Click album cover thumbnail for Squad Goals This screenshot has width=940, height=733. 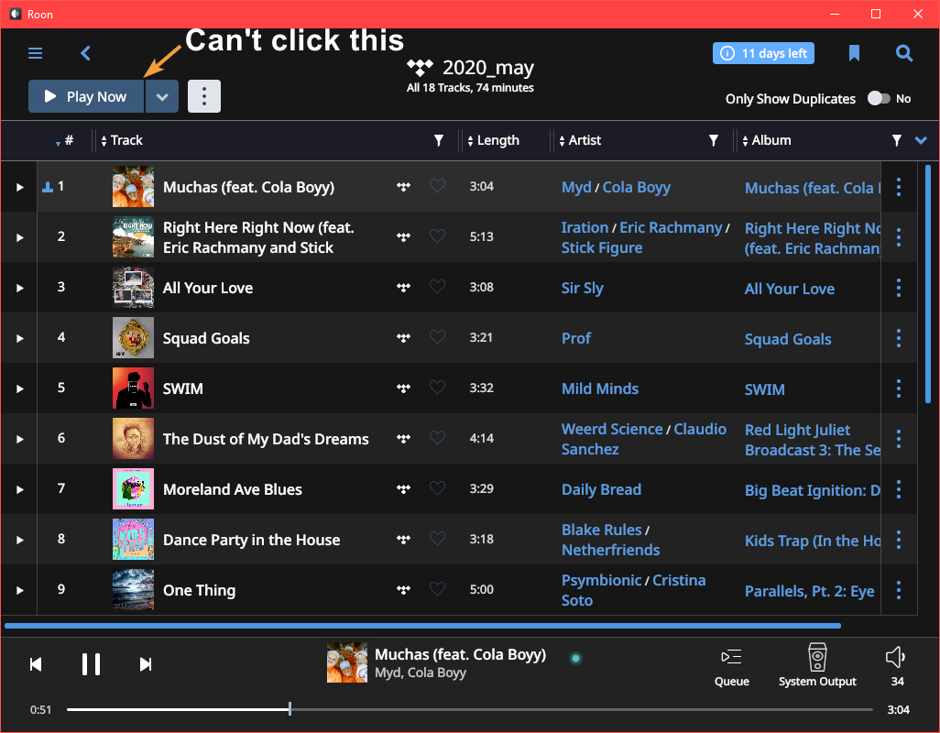pos(133,337)
